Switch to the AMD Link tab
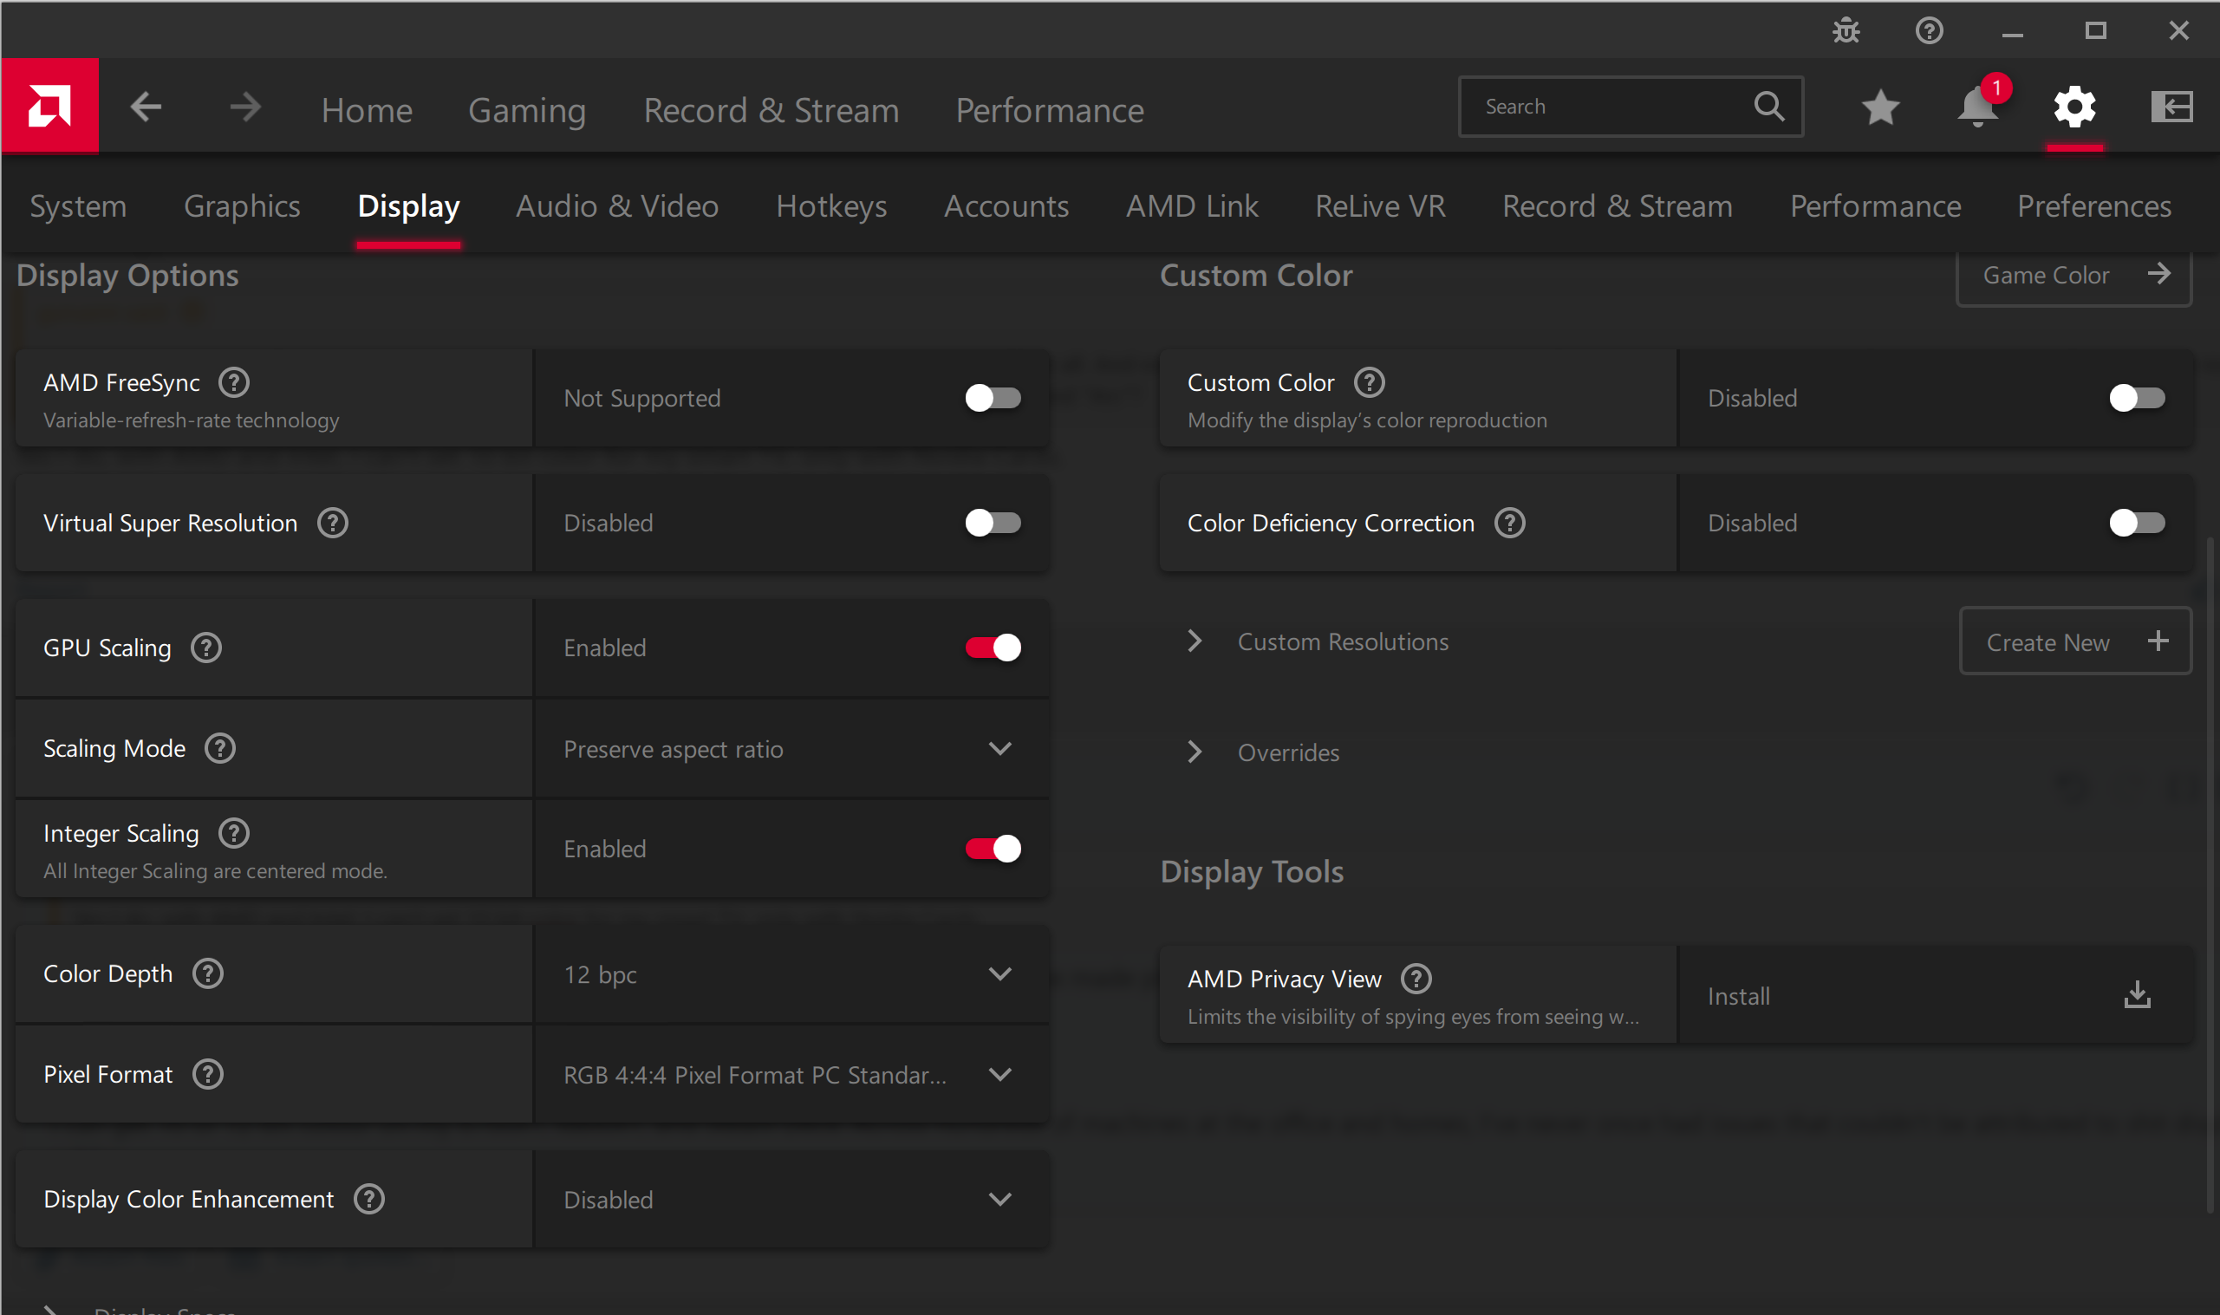This screenshot has height=1315, width=2220. [x=1192, y=206]
